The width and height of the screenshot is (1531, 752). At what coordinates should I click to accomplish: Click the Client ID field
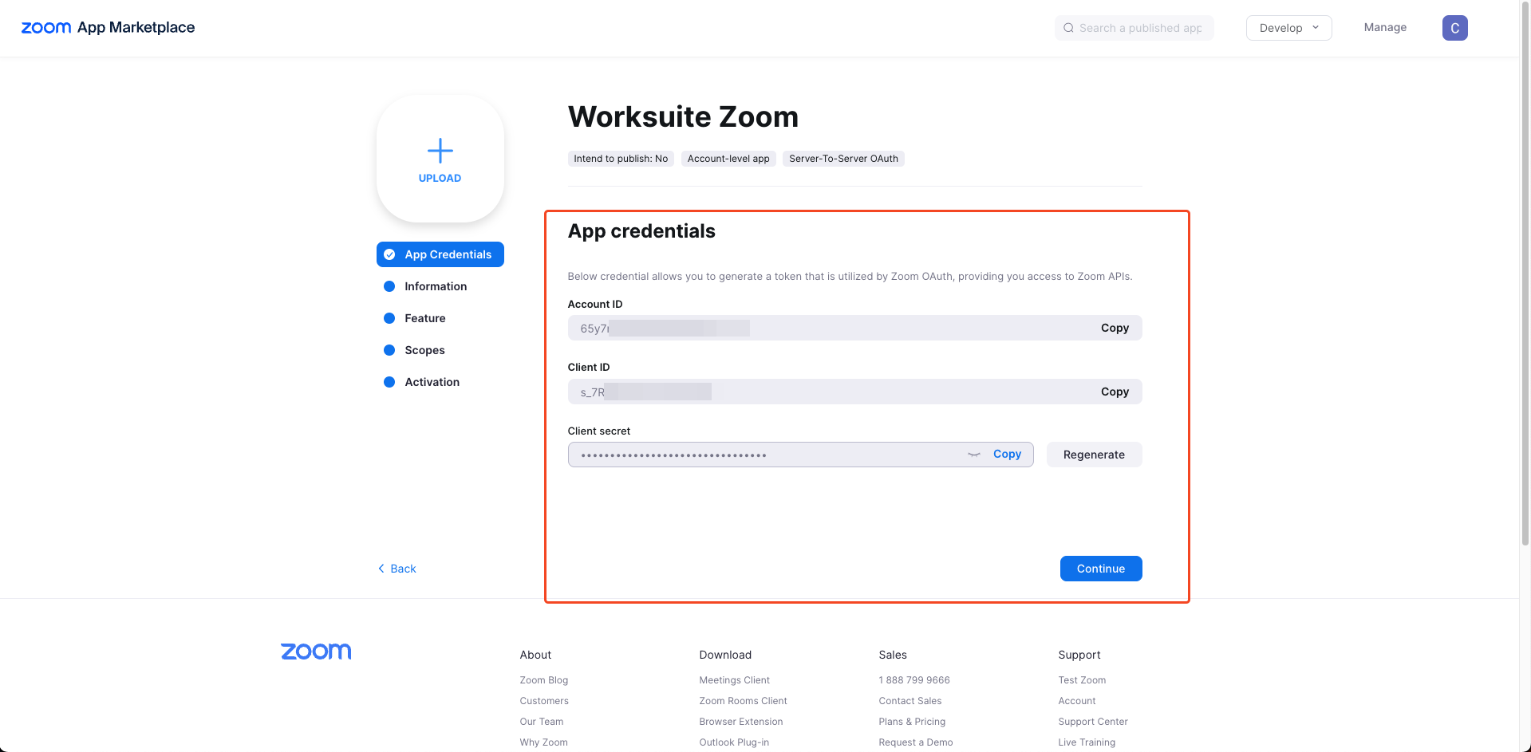tap(854, 392)
